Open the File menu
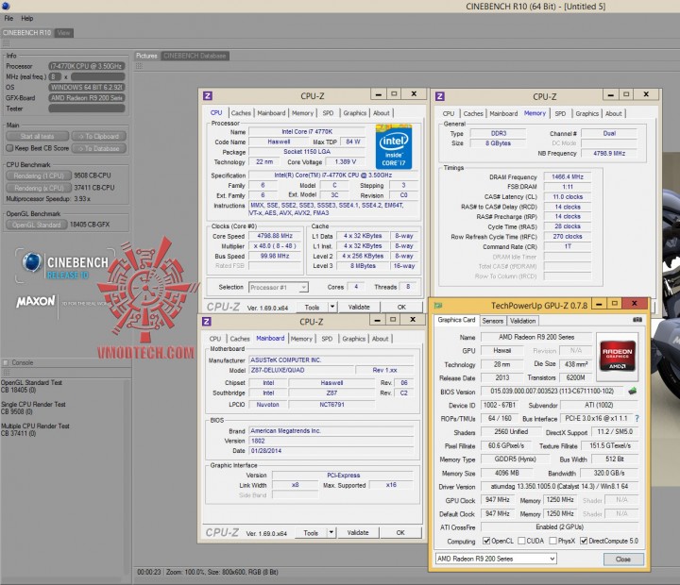 (8, 18)
